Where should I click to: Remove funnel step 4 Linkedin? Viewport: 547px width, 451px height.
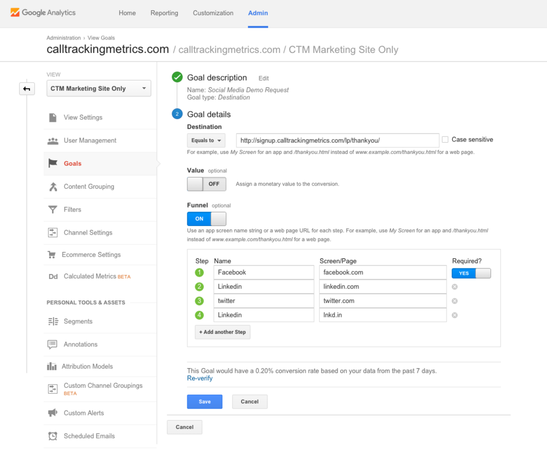pyautogui.click(x=454, y=315)
